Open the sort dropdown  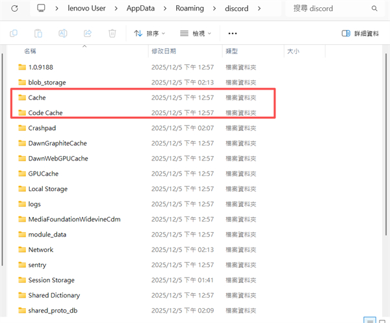pos(149,33)
